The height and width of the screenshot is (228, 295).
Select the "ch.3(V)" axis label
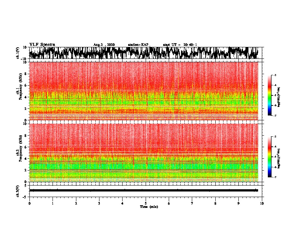[18, 191]
